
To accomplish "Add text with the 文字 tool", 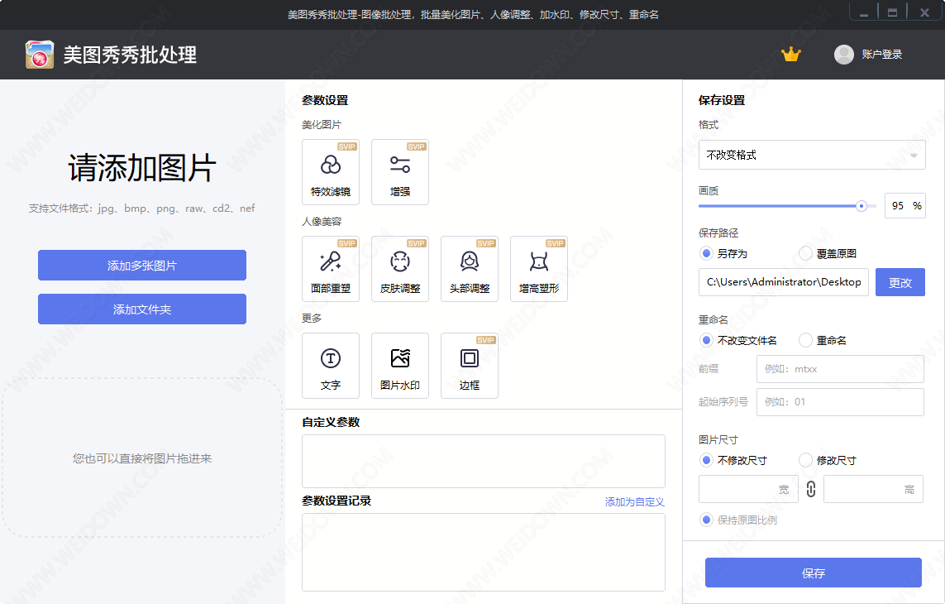I will click(330, 366).
